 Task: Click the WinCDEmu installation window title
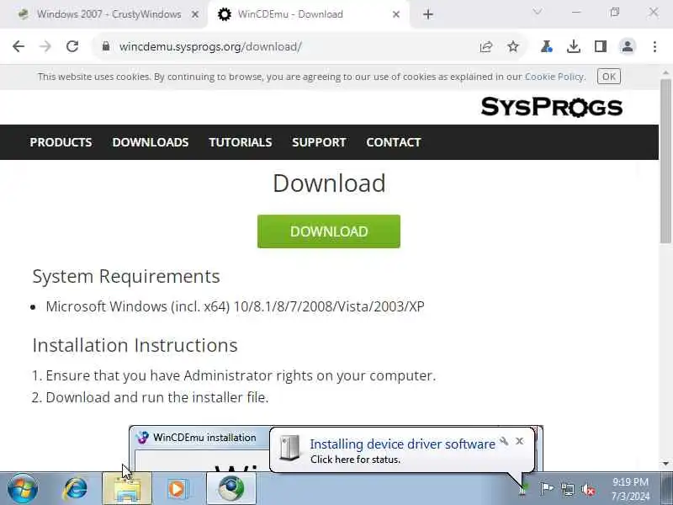[204, 438]
